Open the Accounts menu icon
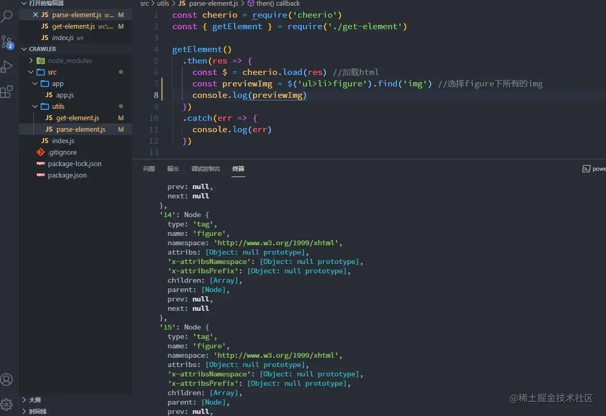 7,380
